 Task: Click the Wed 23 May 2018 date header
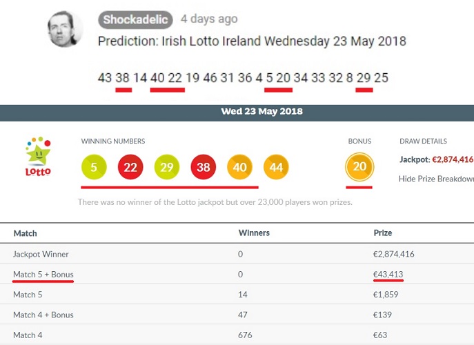tap(261, 111)
